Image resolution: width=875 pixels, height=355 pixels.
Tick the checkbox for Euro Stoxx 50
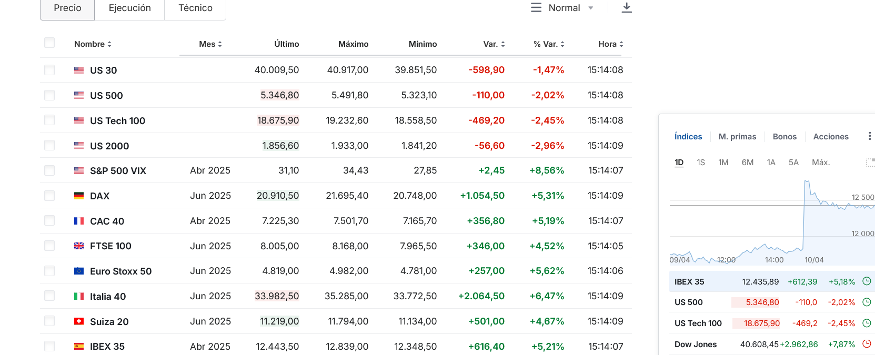click(x=49, y=271)
